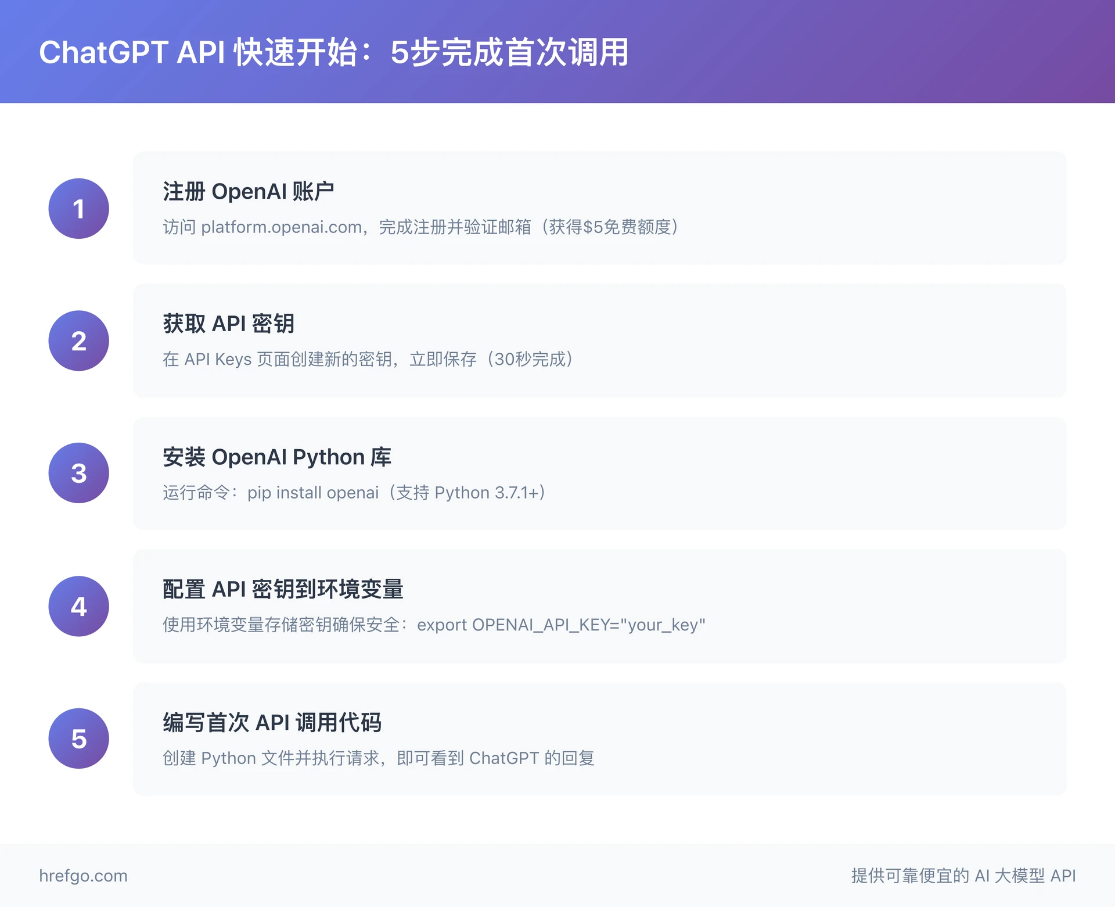Click the step 1 numbered circle badge
The image size is (1115, 907).
coord(78,208)
